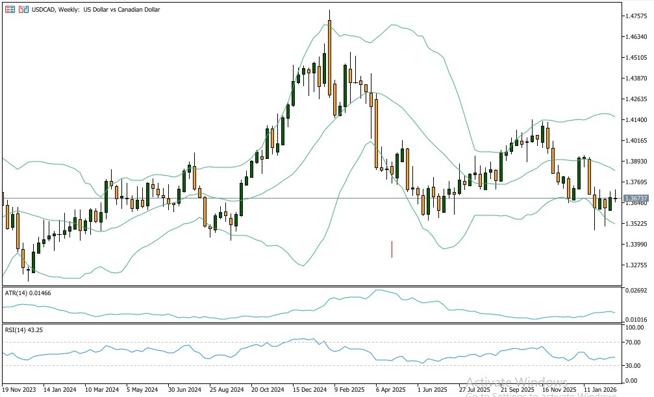Click the 11 Jan 2026 date label

tap(599, 390)
